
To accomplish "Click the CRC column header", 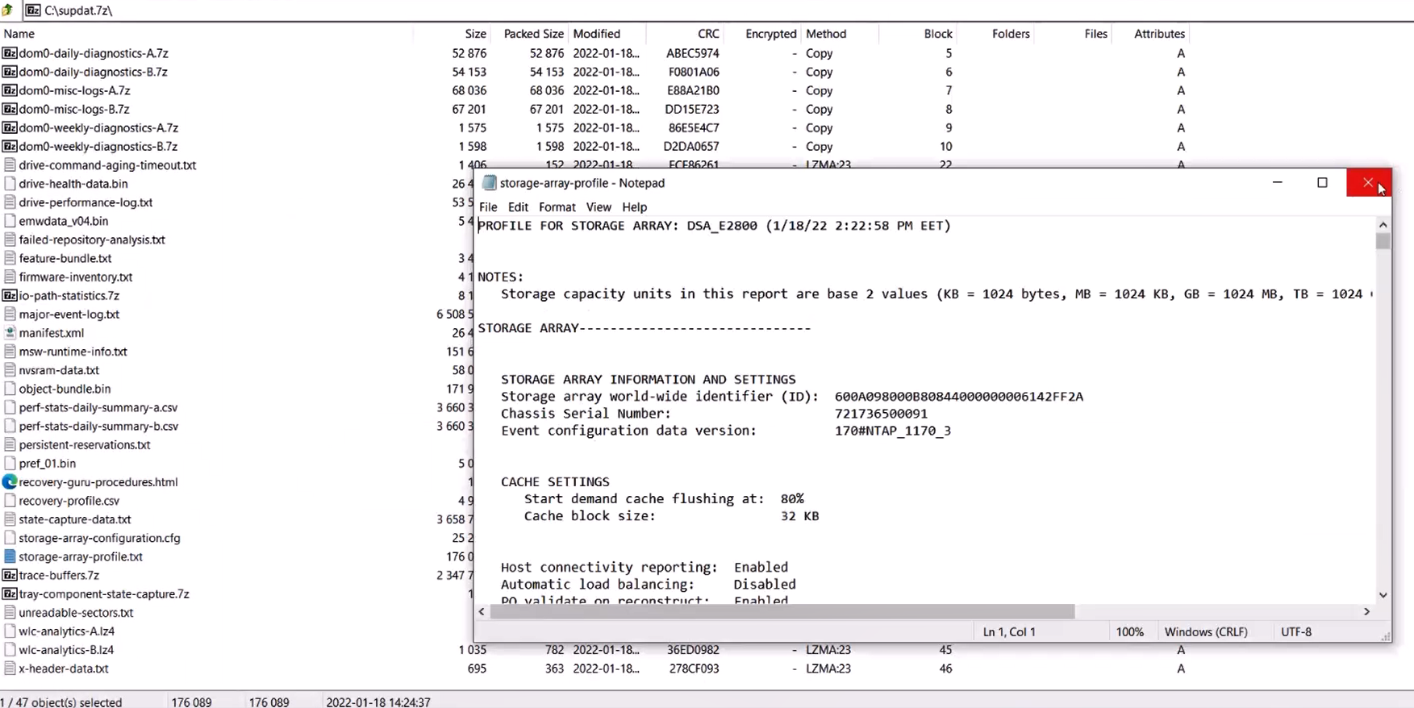I will click(x=707, y=34).
